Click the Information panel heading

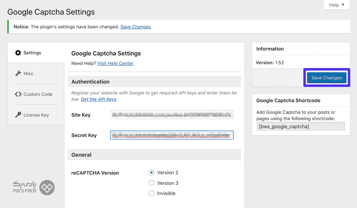(x=270, y=49)
